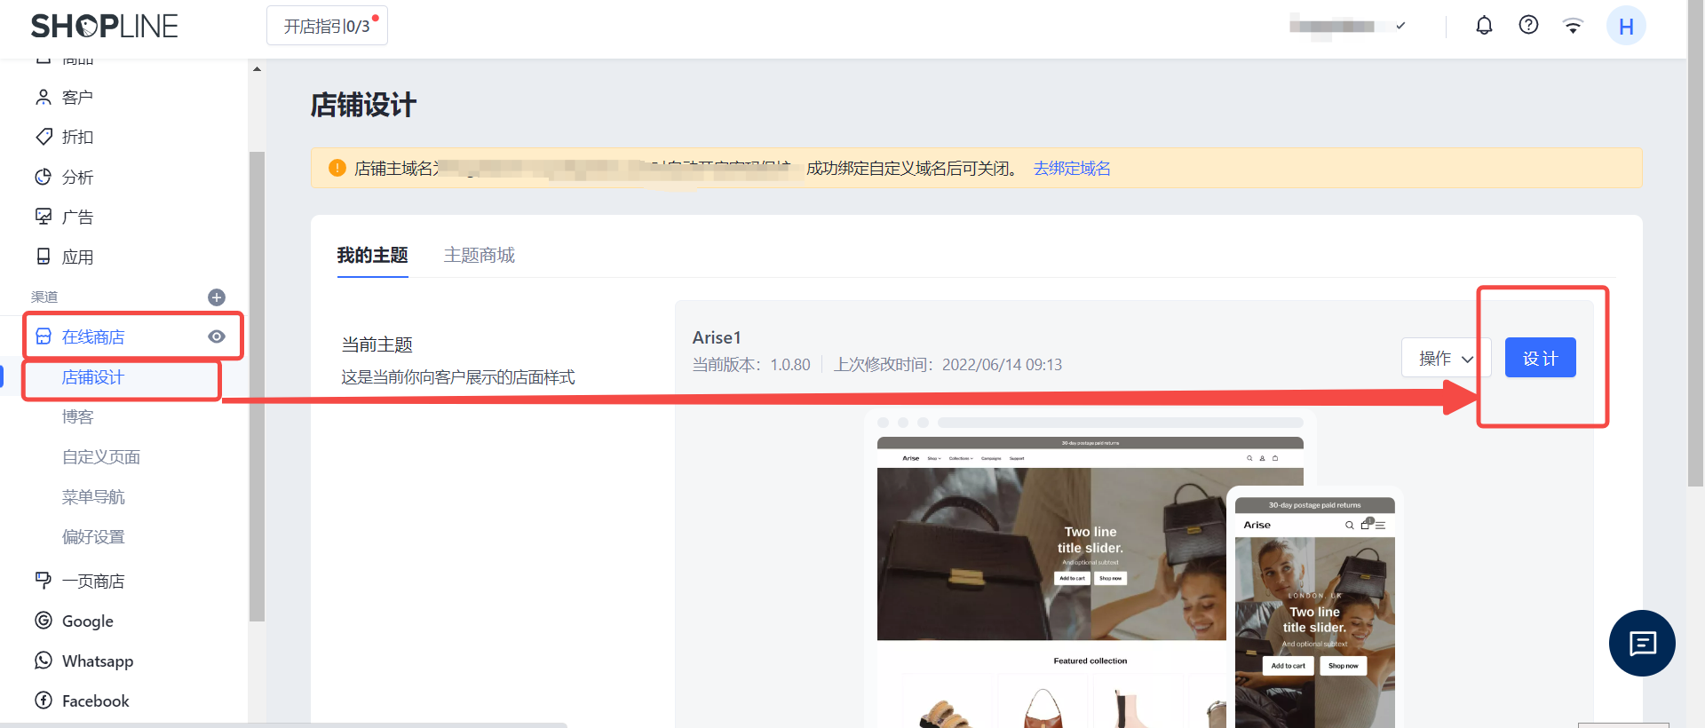1705x728 pixels.
Task: Click the orange warning icon in banner
Action: [x=337, y=168]
